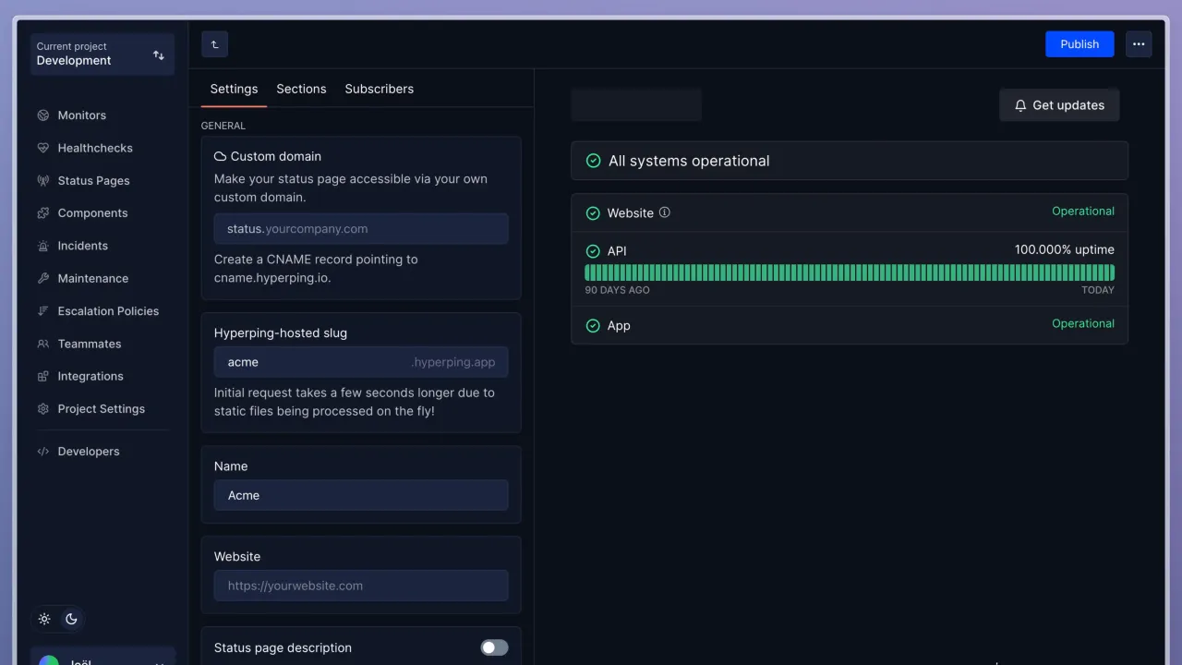1182x665 pixels.
Task: Click the 100.000% uptime text
Action: pyautogui.click(x=1065, y=250)
